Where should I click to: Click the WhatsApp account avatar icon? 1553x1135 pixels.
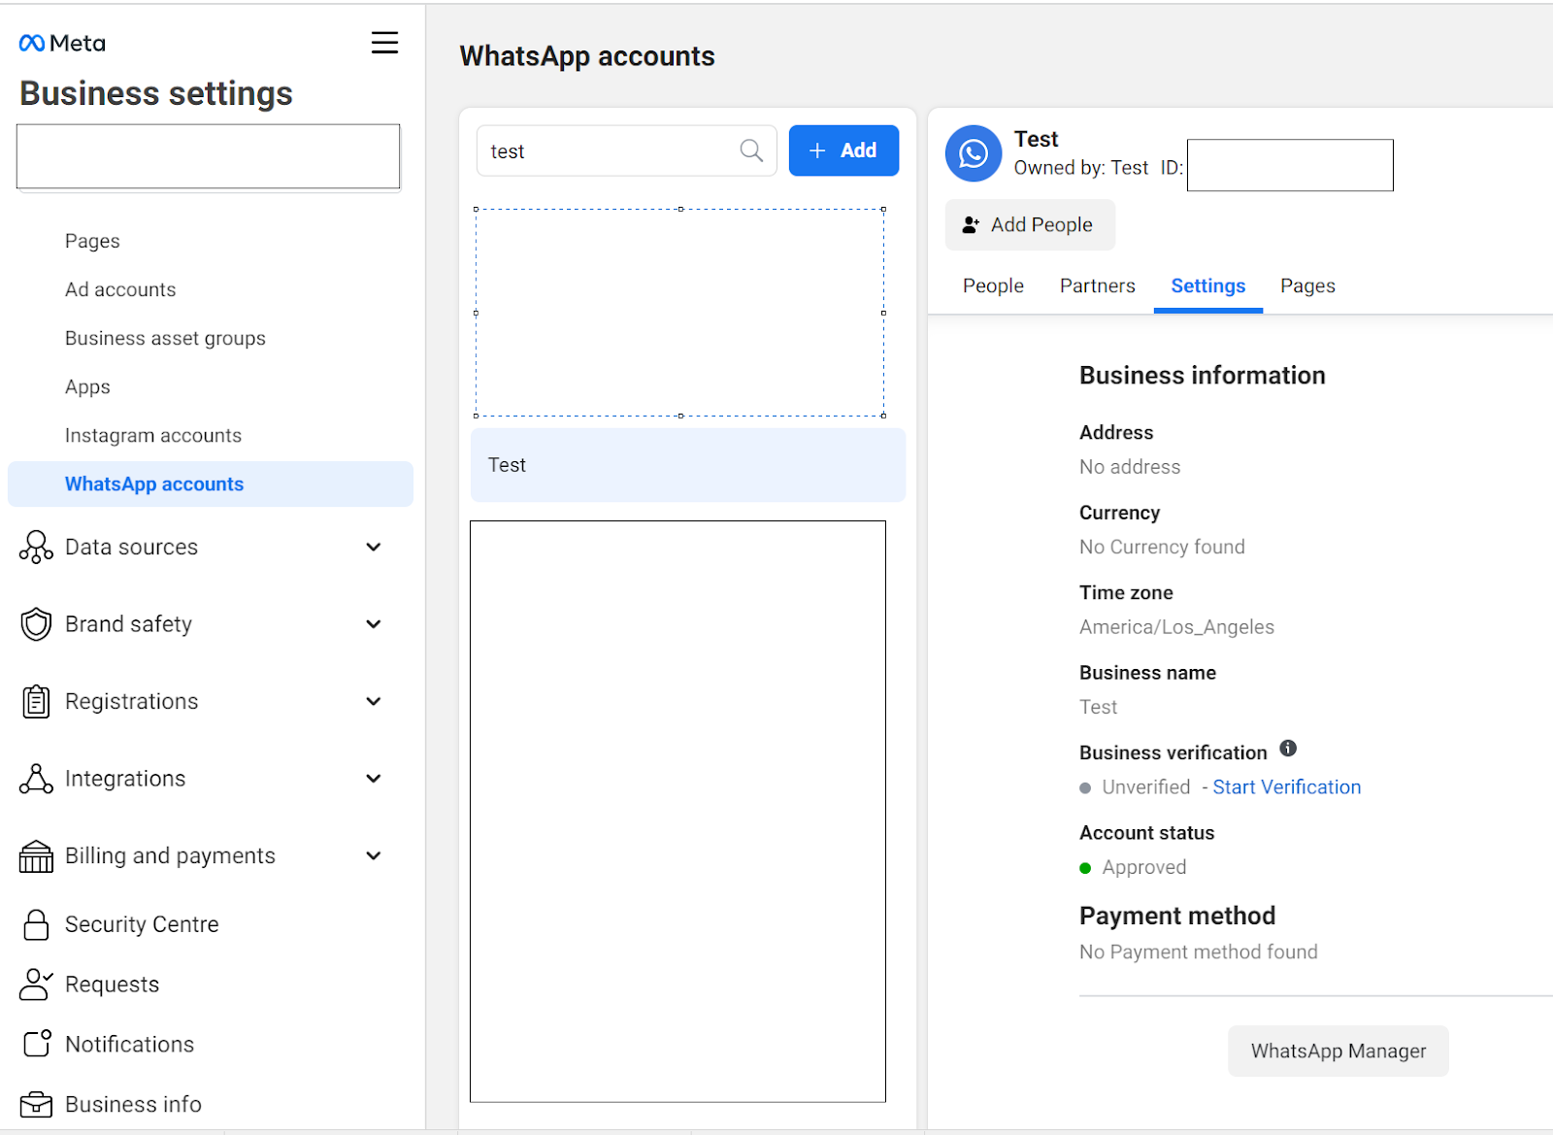coord(974,153)
